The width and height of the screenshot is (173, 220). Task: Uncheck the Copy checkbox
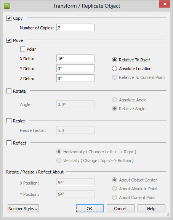point(9,18)
